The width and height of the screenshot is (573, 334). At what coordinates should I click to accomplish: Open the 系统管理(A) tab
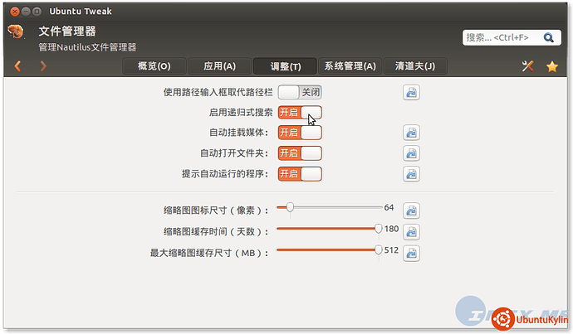pyautogui.click(x=350, y=66)
